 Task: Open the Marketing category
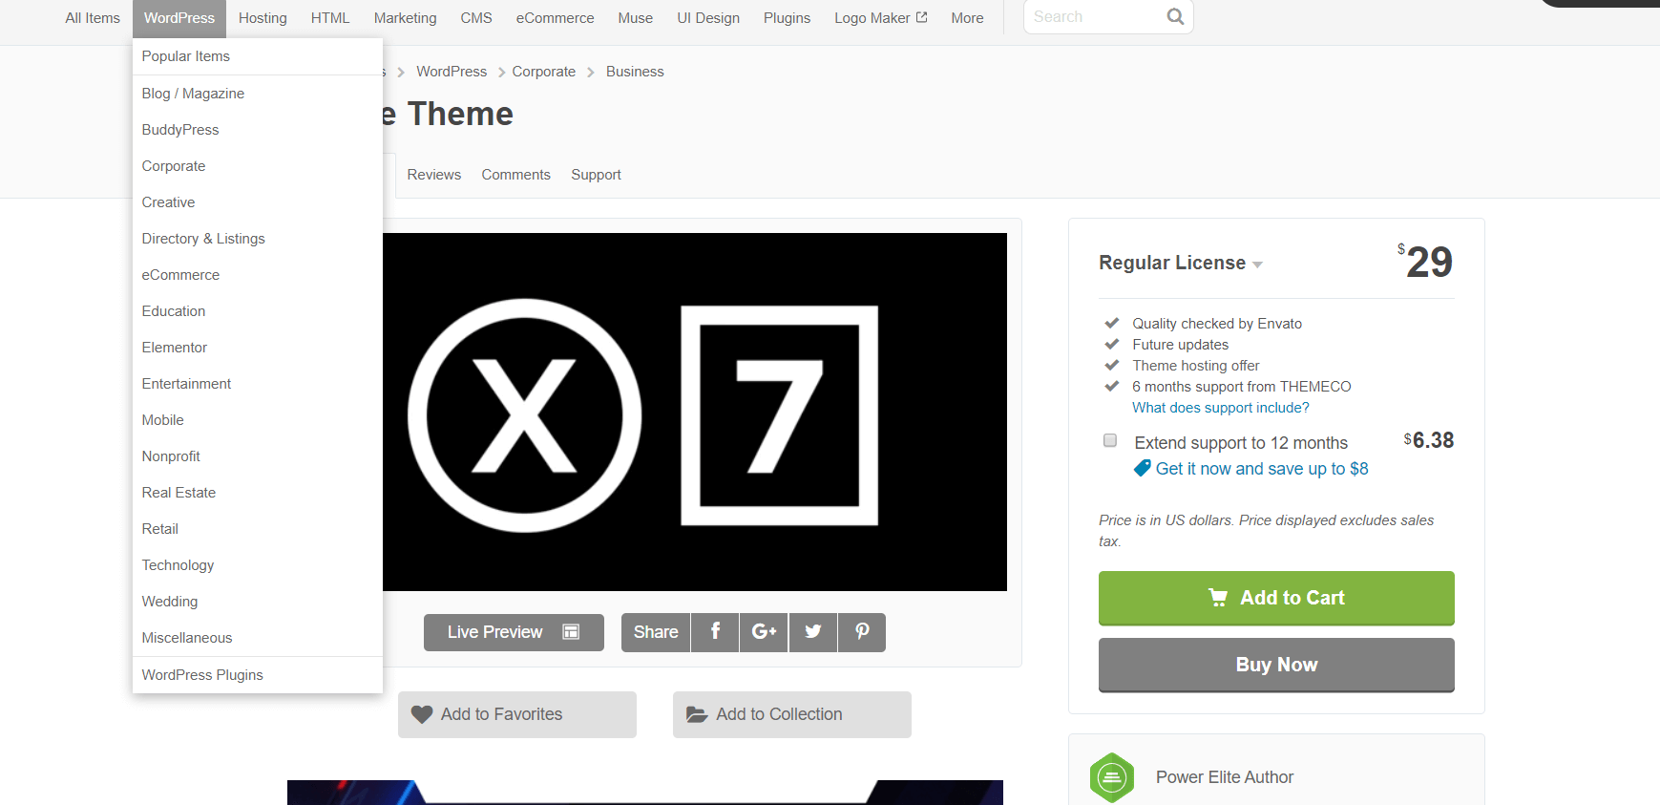tap(405, 18)
